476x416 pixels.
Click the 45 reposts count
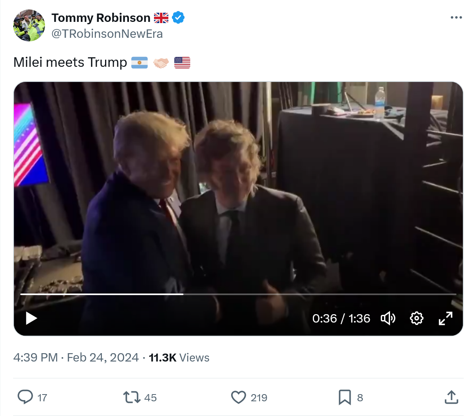coord(150,398)
